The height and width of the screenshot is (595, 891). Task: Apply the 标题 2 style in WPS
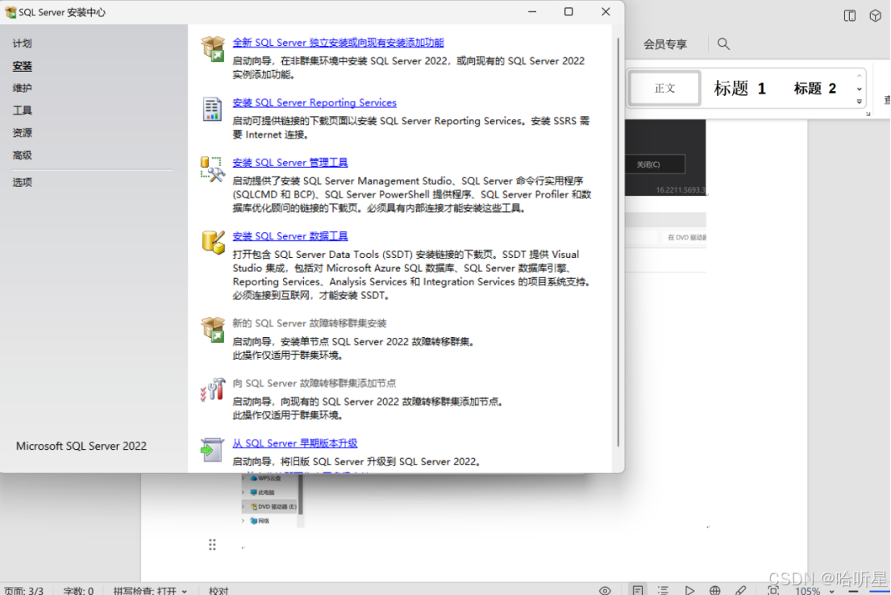tap(815, 88)
